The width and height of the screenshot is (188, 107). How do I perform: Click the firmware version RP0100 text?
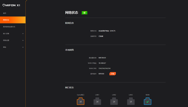click(101, 74)
